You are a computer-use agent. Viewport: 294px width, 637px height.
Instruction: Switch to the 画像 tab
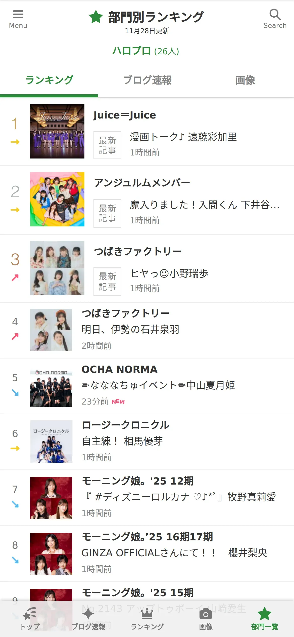coord(245,80)
